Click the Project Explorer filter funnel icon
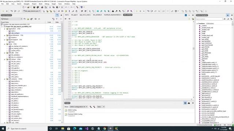The image size is (234, 131). [57, 19]
